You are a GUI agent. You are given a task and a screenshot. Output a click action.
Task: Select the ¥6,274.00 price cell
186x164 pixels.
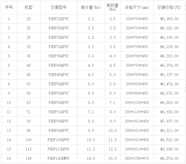169,65
